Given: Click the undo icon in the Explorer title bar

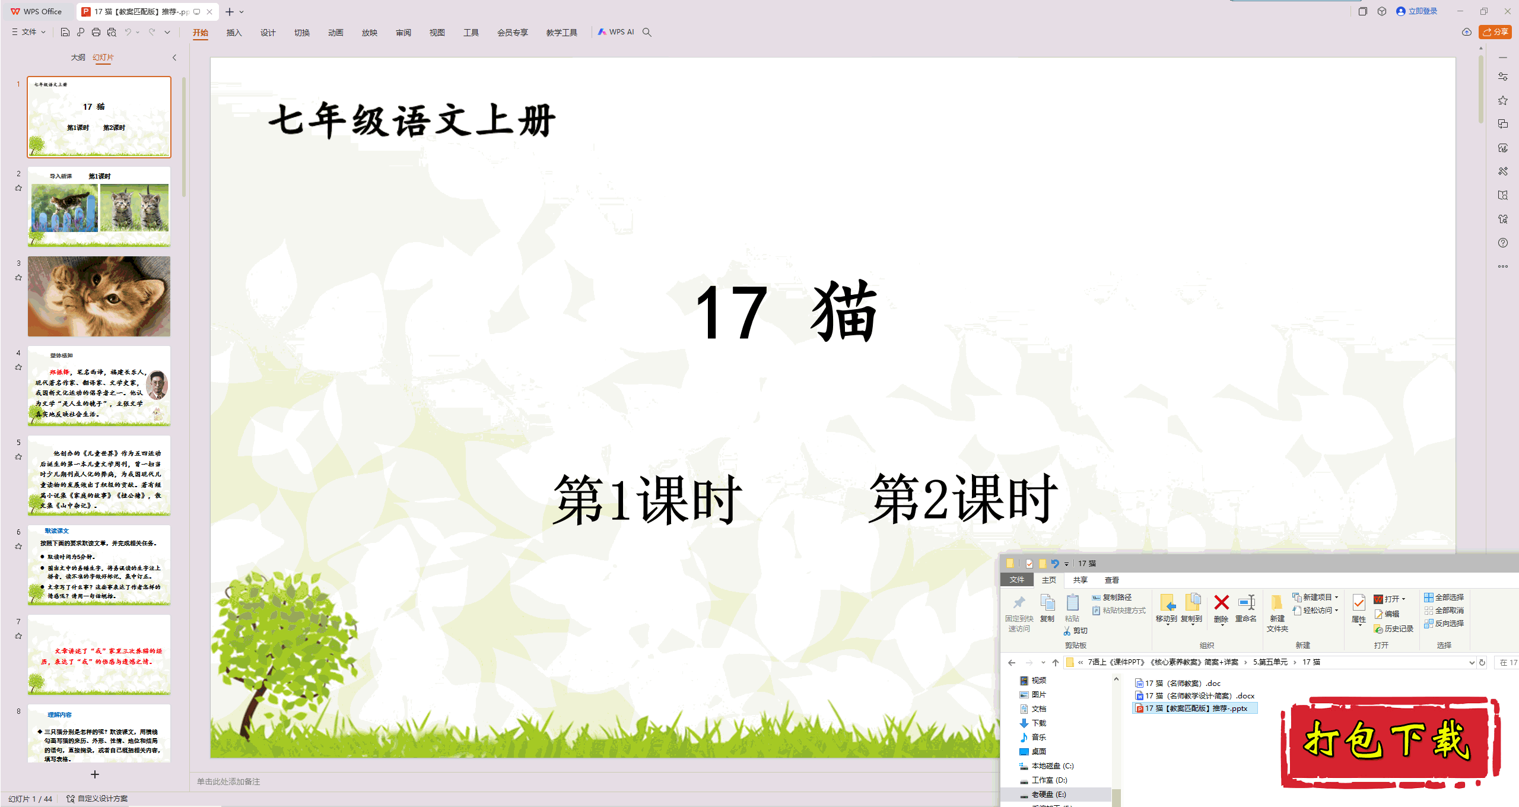Looking at the screenshot, I should point(1055,564).
